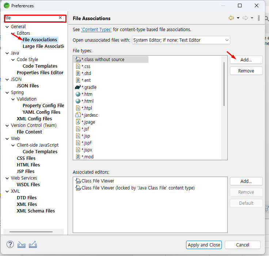Select Properties Files Editor tree item
Screen dimensions: 269x256
click(40, 73)
